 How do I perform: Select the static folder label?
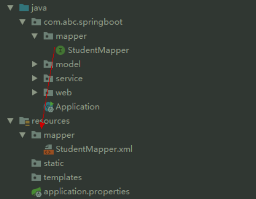click(54, 164)
